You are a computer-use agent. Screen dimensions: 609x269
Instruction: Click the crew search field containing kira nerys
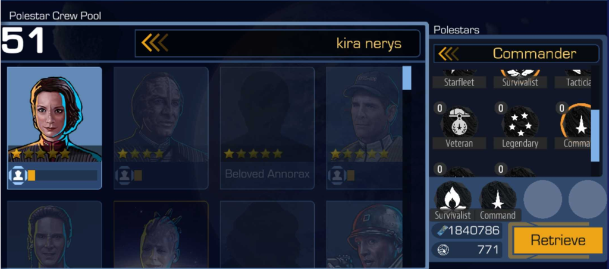tap(277, 43)
